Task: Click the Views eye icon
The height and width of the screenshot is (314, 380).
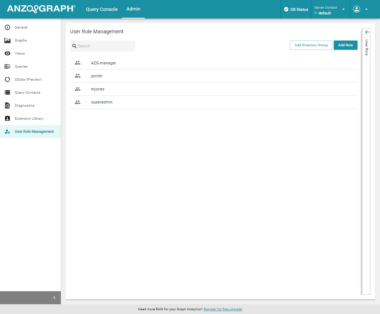Action: point(7,54)
